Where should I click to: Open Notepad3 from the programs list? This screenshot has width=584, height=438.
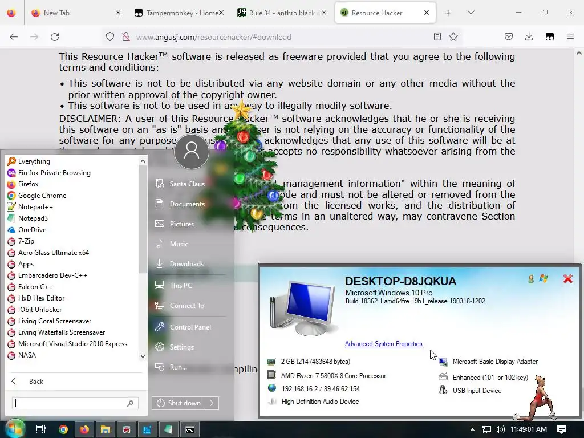(27, 218)
